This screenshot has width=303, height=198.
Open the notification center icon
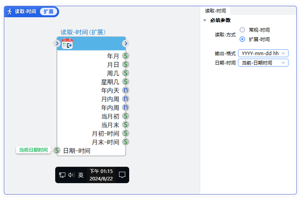pos(122,175)
